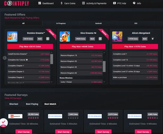Click the Cointiply logo
Screen dimensions: 163x134
pyautogui.click(x=16, y=3)
